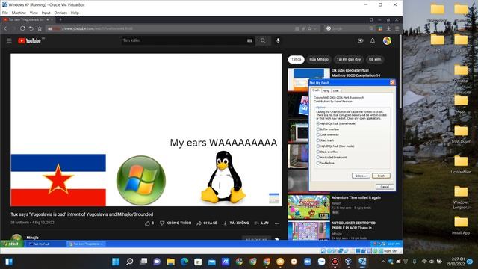Open the guest browser hamburger menu
The height and width of the screenshot is (269, 478).
click(x=397, y=28)
